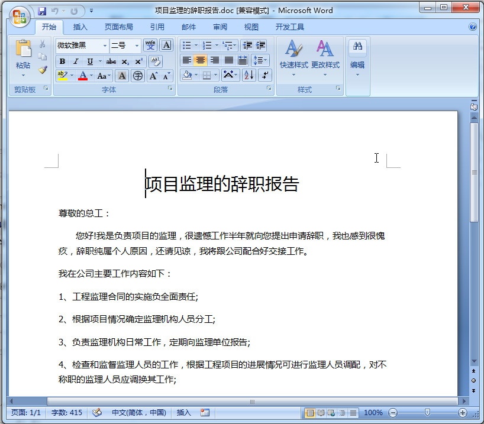Toggle superscript formatting
Viewport: 484px width, 424px height.
138,62
